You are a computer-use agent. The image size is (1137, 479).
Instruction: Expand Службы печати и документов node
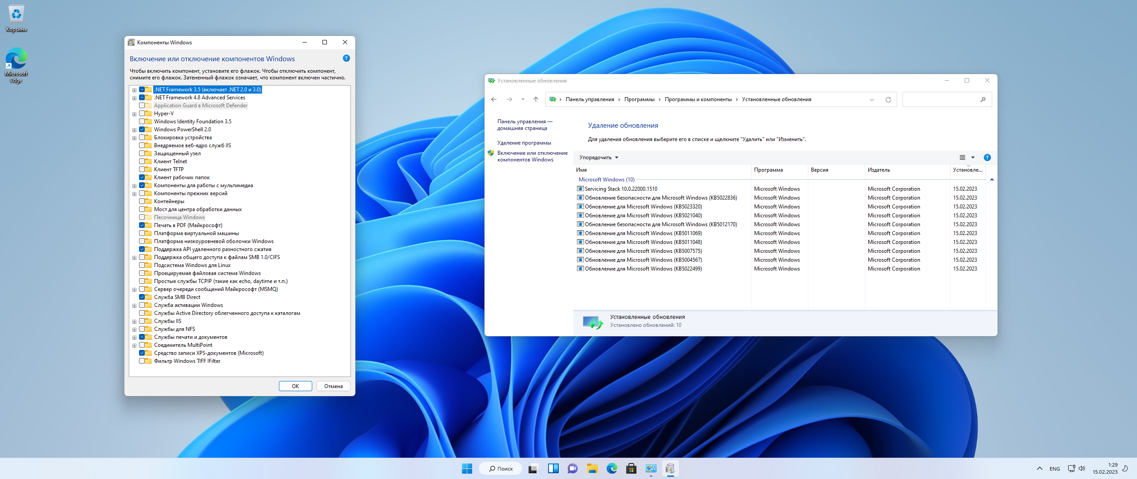pos(134,338)
